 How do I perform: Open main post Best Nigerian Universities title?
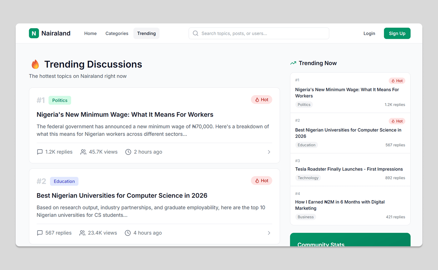click(122, 195)
